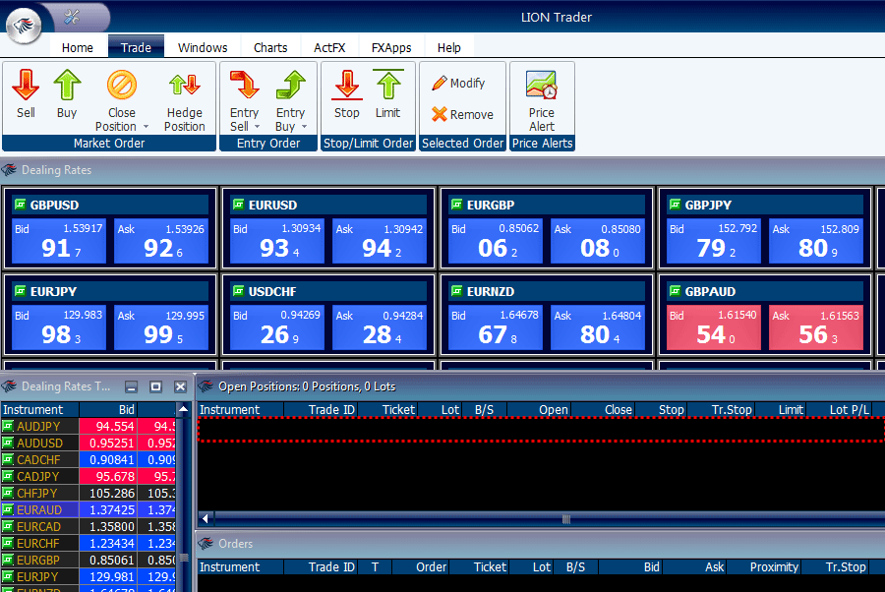This screenshot has width=885, height=592.
Task: Click the AUDJPY row icon in rates table
Action: click(7, 426)
